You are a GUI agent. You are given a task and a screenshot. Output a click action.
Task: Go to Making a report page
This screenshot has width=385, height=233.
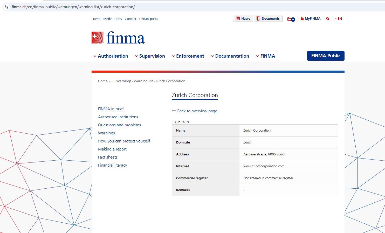(112, 149)
